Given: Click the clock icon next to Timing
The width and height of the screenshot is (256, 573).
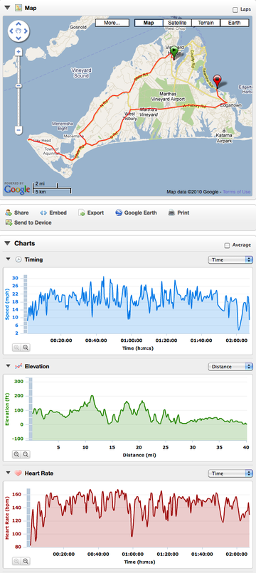Looking at the screenshot, I should pyautogui.click(x=18, y=259).
